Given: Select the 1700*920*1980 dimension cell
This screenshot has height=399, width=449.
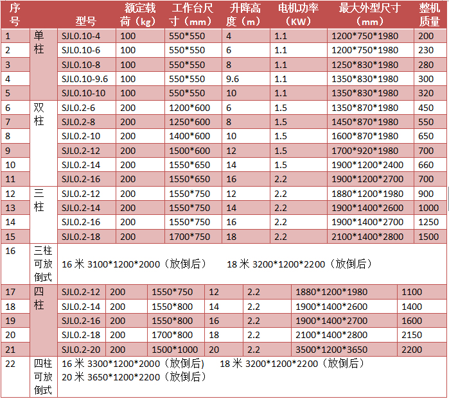Looking at the screenshot, I should pos(365,151).
